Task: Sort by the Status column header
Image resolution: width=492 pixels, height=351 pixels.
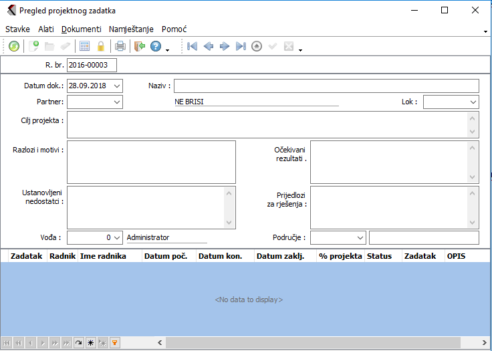Action: pyautogui.click(x=379, y=256)
